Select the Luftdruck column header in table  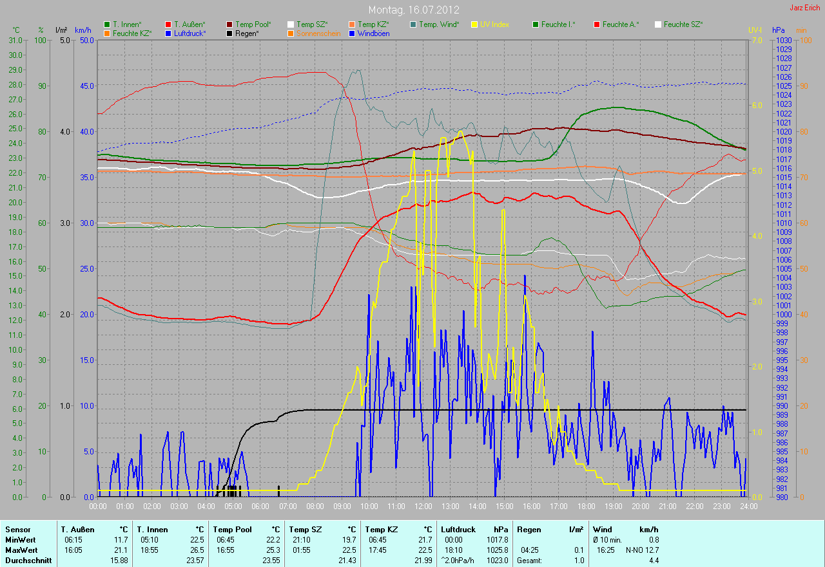coord(458,530)
